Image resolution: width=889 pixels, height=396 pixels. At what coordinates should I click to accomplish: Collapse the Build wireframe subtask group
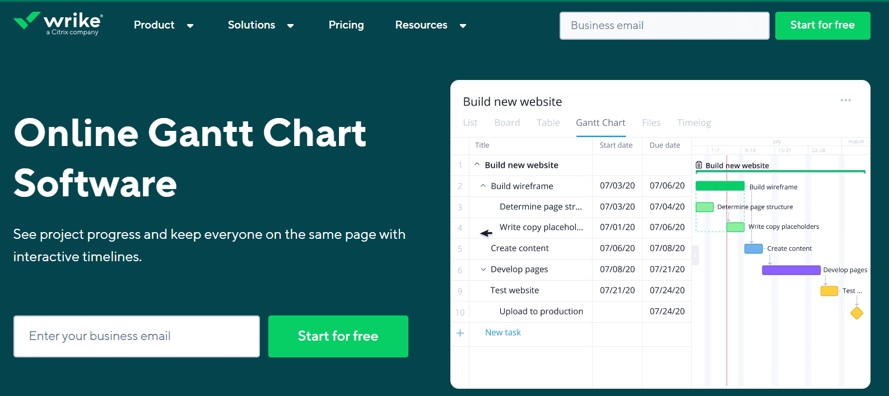(x=483, y=186)
